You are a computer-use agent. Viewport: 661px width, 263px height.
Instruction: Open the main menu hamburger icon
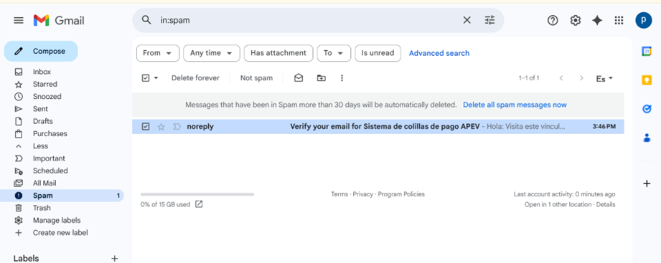19,20
